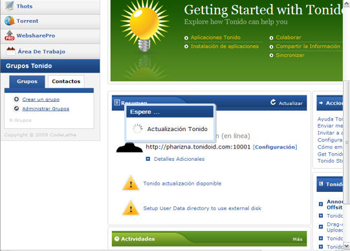Screen dimensions: 350x251
Task: Click the Getting Started with Tonido heading
Action: pyautogui.click(x=263, y=10)
